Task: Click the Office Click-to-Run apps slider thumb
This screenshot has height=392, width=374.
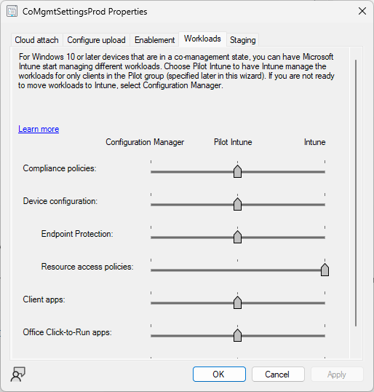Action: pos(237,335)
